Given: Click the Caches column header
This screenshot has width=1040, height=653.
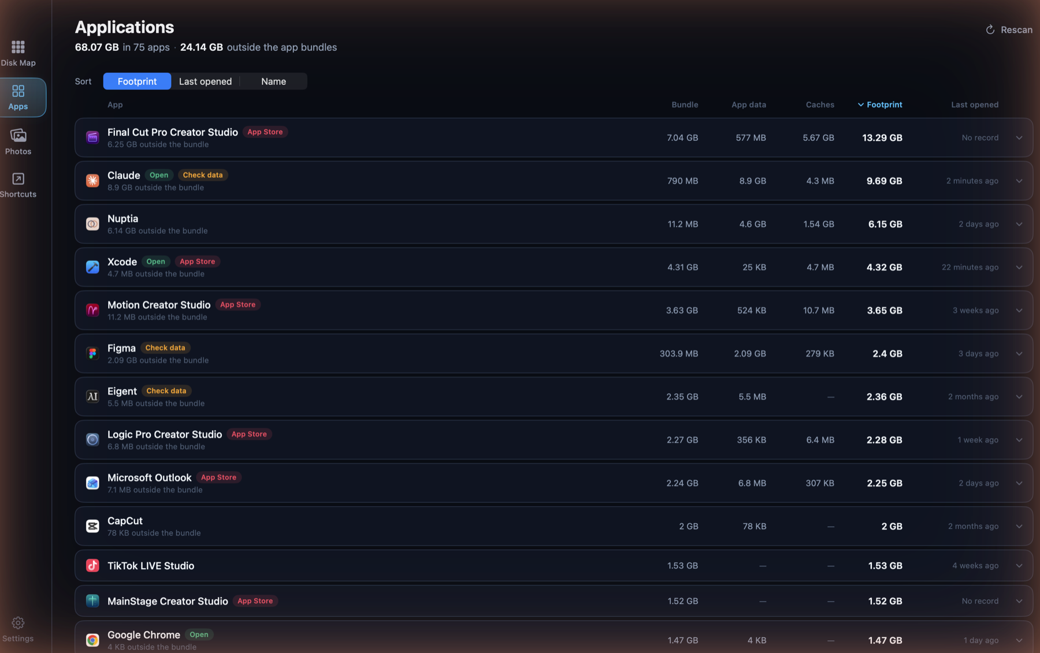Looking at the screenshot, I should click(x=820, y=105).
